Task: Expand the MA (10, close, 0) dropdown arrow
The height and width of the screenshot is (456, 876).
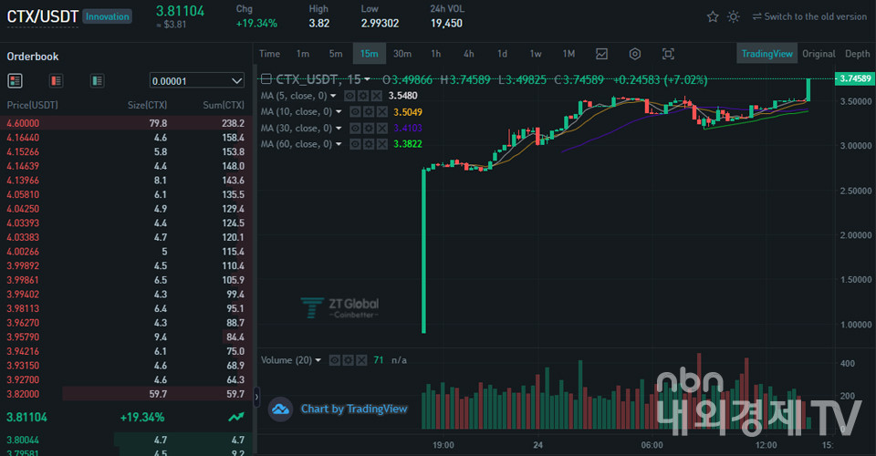Action: 339,112
